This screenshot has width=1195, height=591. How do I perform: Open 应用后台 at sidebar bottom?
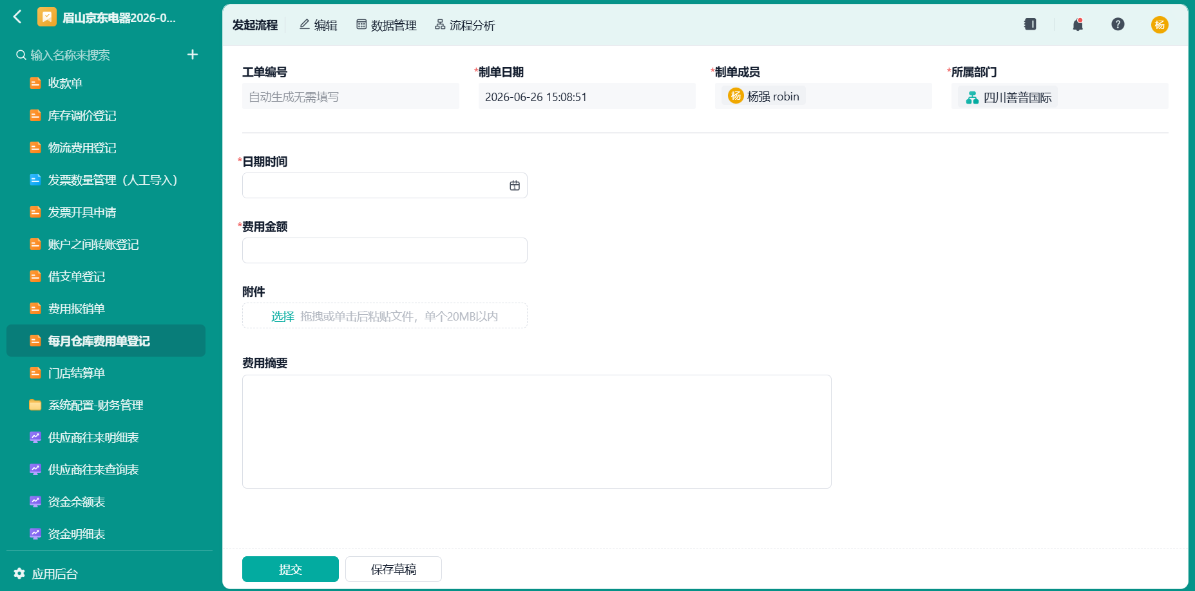46,574
